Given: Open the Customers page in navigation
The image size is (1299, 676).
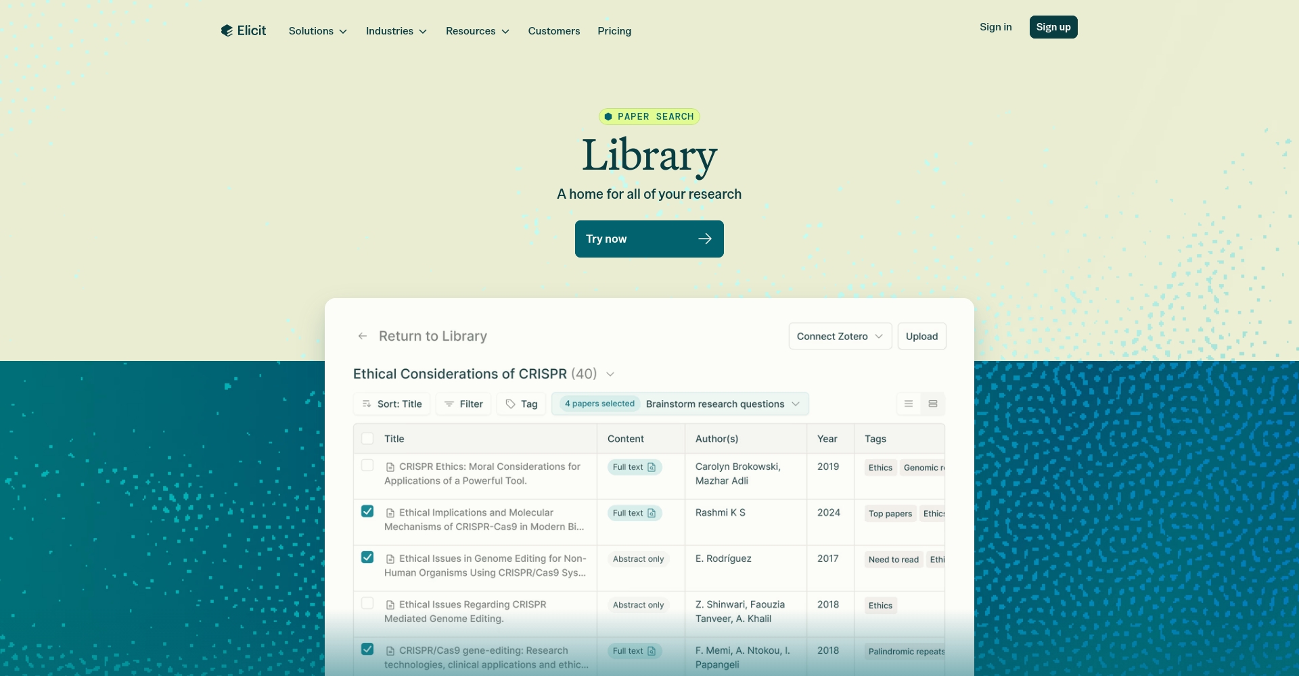Looking at the screenshot, I should pos(553,31).
